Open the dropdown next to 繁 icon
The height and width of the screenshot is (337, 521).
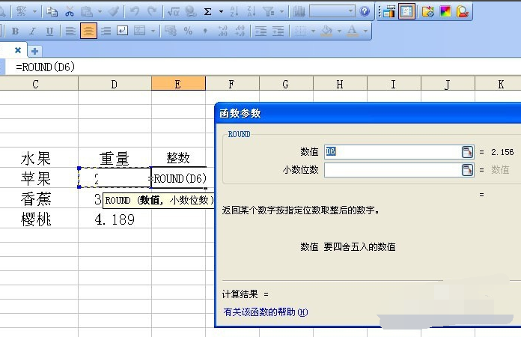pyautogui.click(x=34, y=12)
